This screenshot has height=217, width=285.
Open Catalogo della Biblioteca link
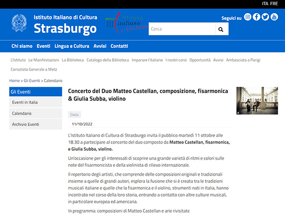108,60
